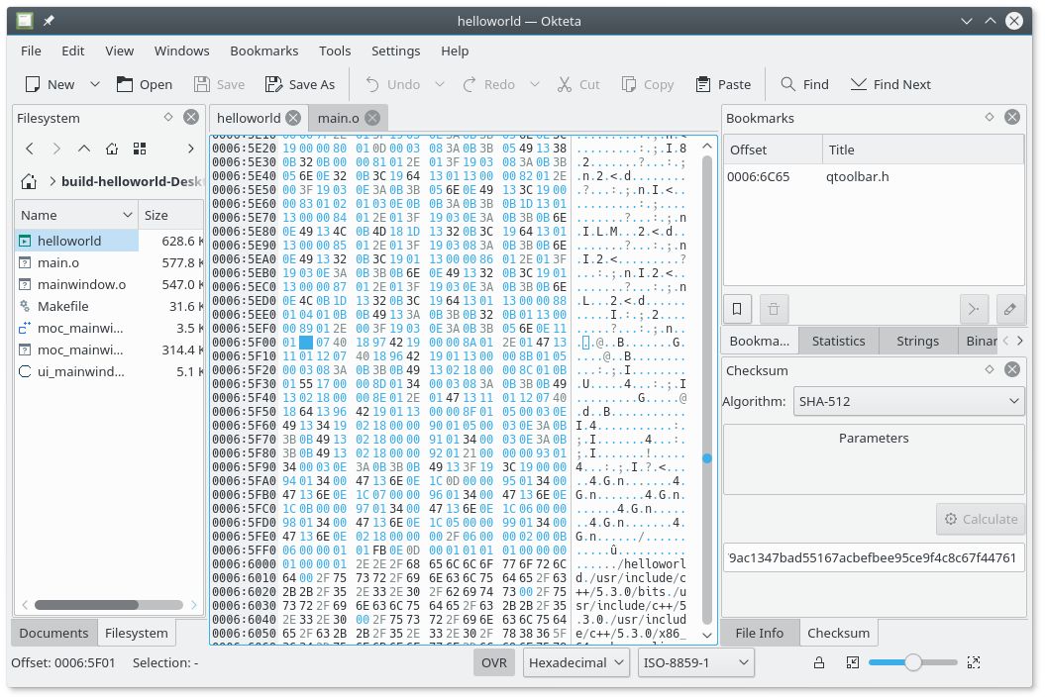1045x700 pixels.
Task: Close the helloworld document tab
Action: pyautogui.click(x=293, y=118)
